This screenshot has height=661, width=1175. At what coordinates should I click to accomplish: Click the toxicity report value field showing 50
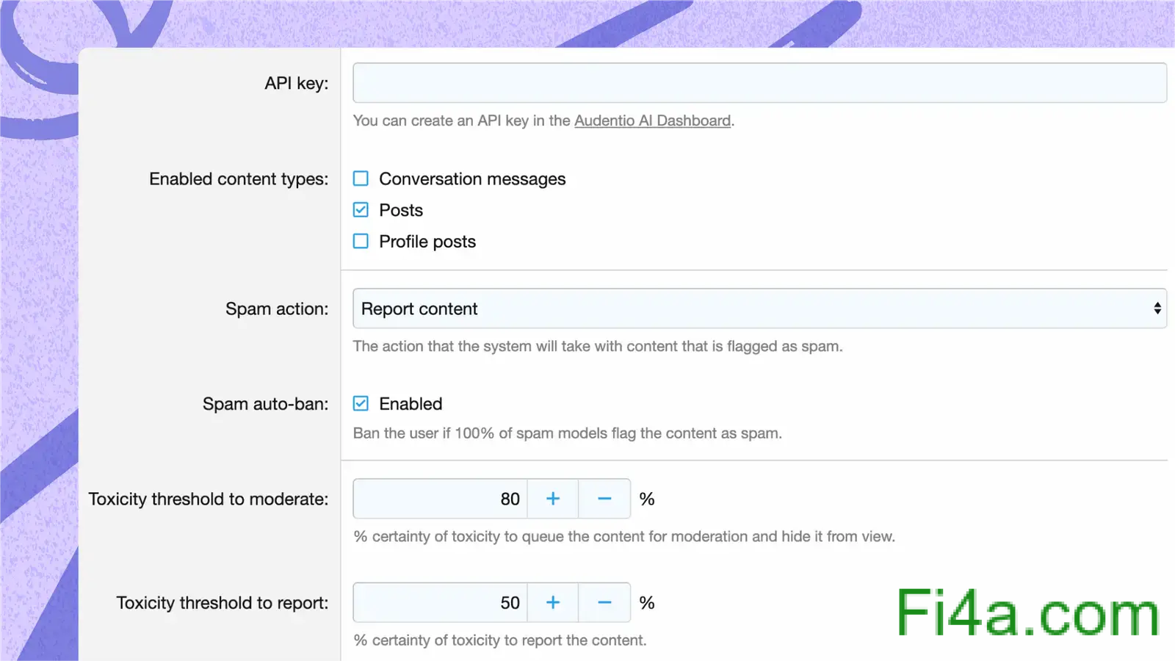click(x=441, y=602)
